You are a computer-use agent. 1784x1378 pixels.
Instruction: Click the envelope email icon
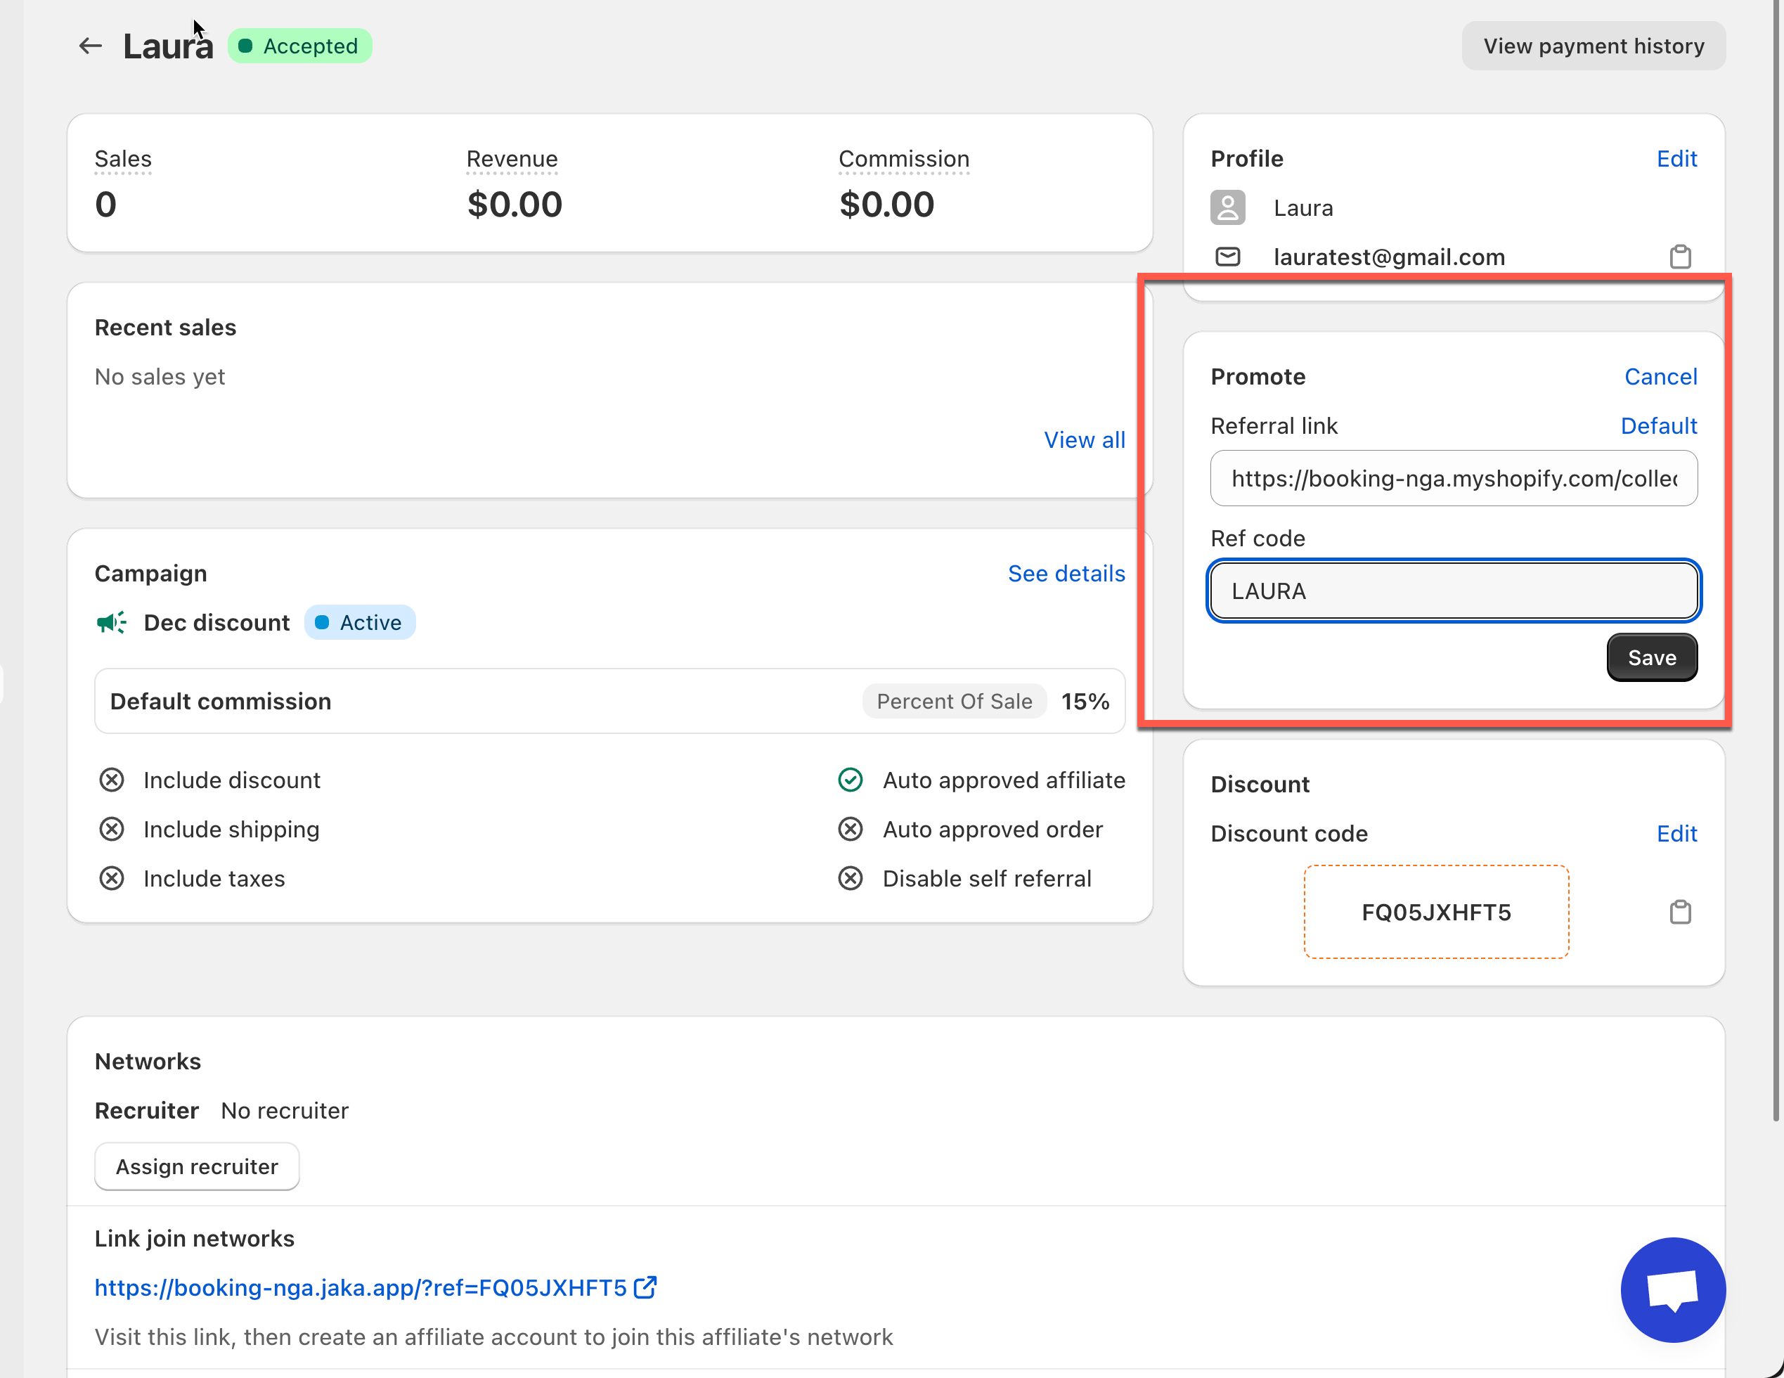(x=1227, y=257)
